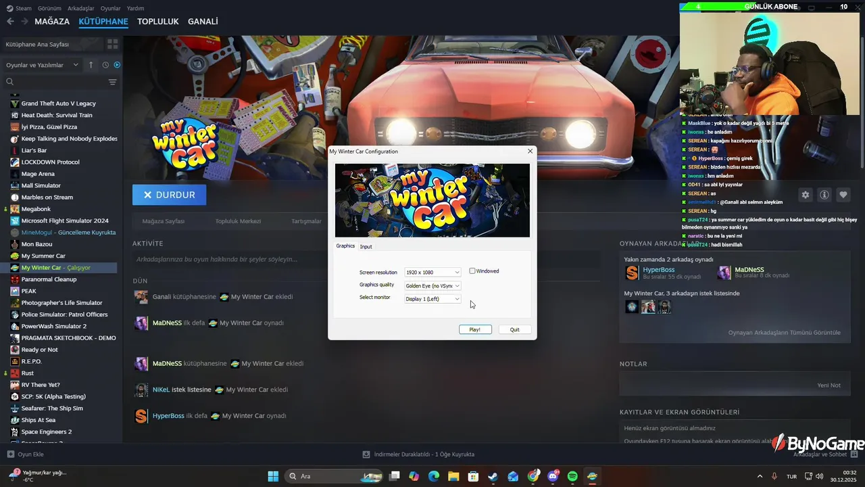Open GANALİ profile navigation item
This screenshot has height=487, width=865.
(203, 22)
